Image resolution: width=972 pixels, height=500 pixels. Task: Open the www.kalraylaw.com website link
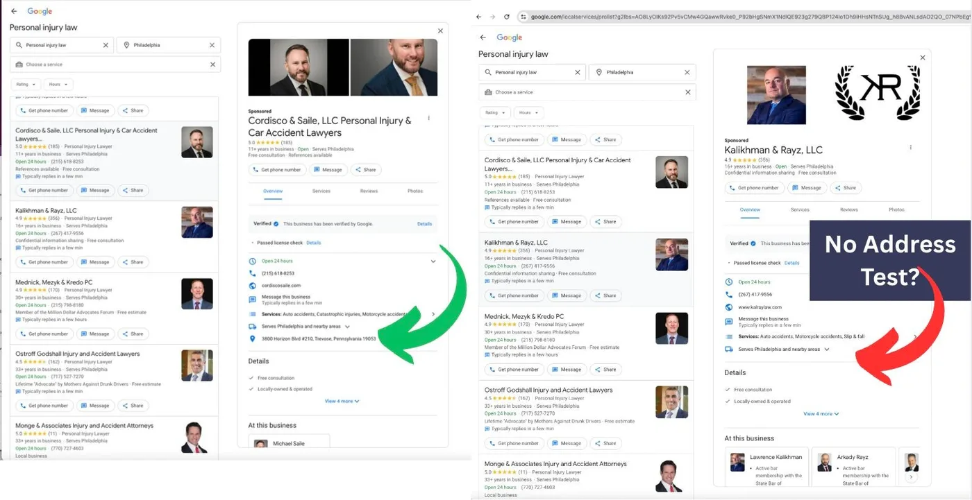click(760, 307)
